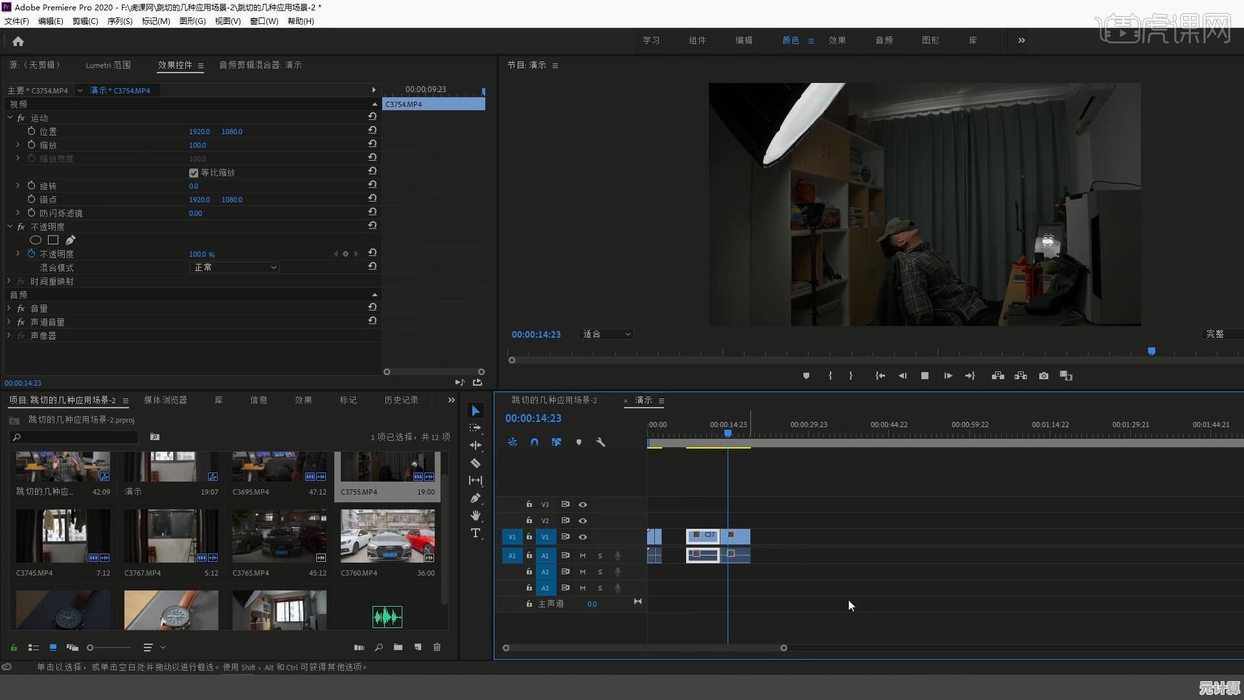
Task: Switch to the 效果 workspace
Action: [837, 40]
